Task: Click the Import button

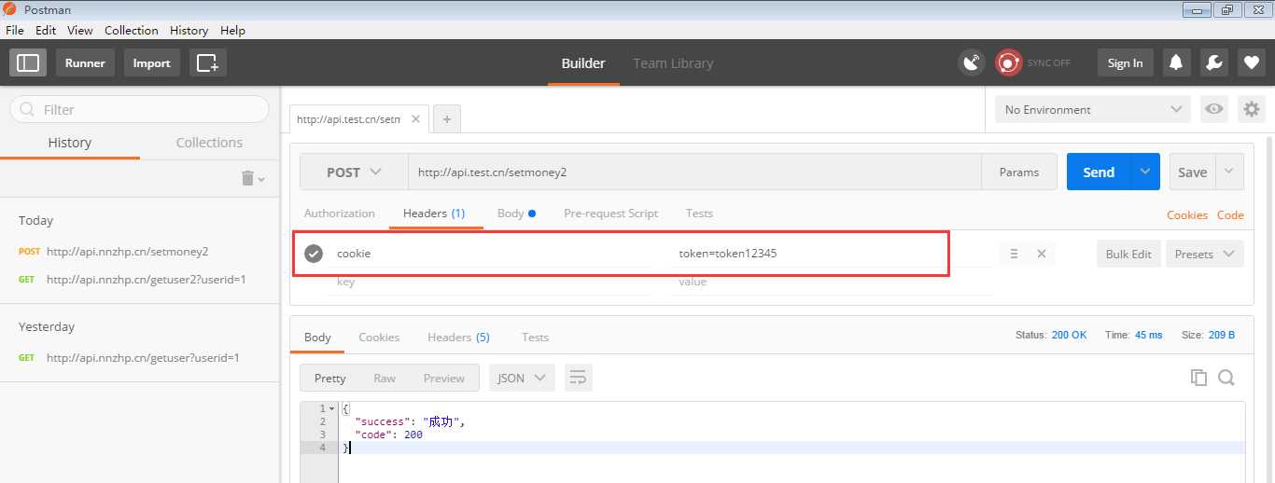Action: pos(151,62)
